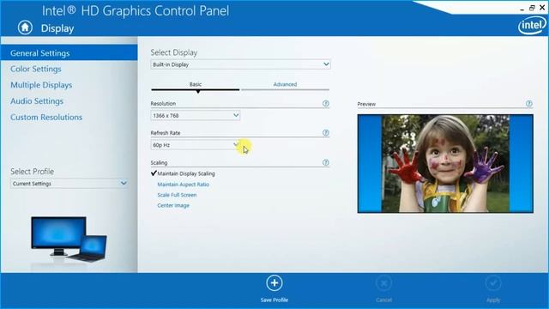The width and height of the screenshot is (549, 309).
Task: Switch to the Basic tab
Action: click(x=196, y=84)
